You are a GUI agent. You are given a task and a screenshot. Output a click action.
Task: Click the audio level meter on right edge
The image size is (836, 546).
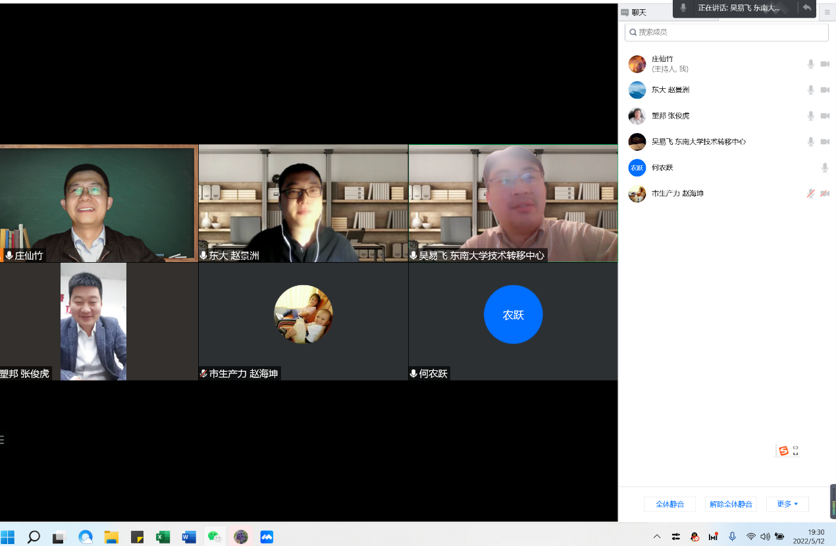tap(833, 502)
